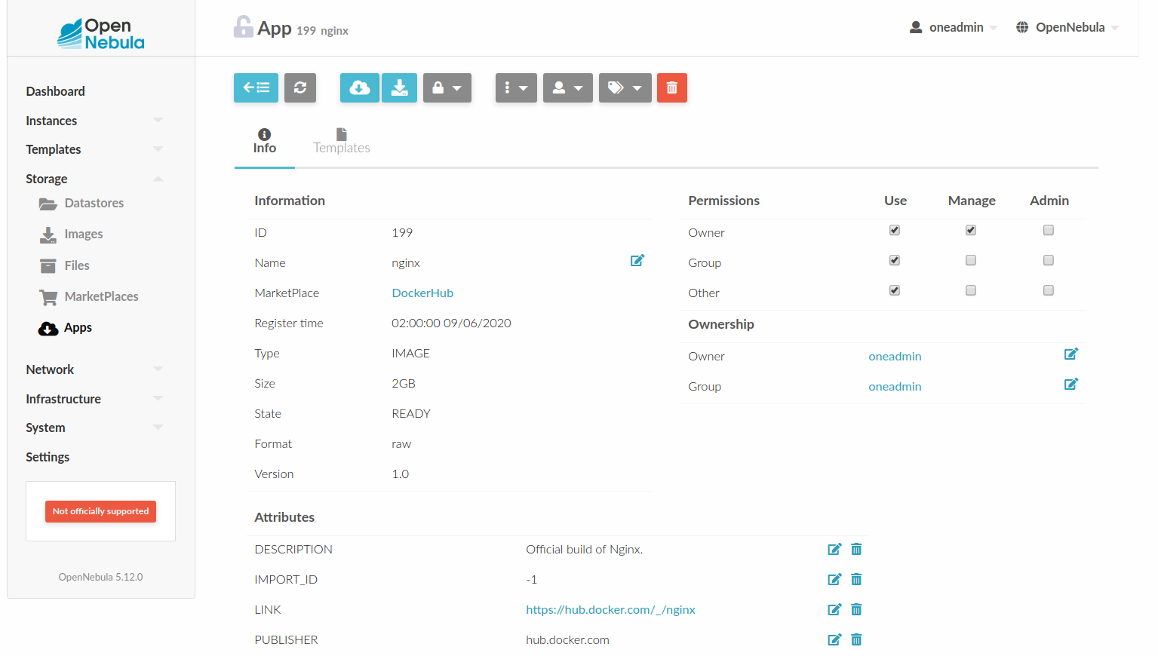Screen dimensions: 1158x656
Task: Click the OpenNebula logo
Action: tap(101, 34)
